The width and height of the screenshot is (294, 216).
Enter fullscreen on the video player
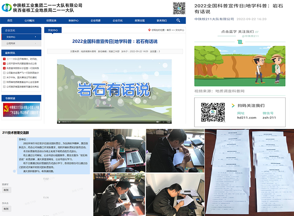[x=169, y=122]
